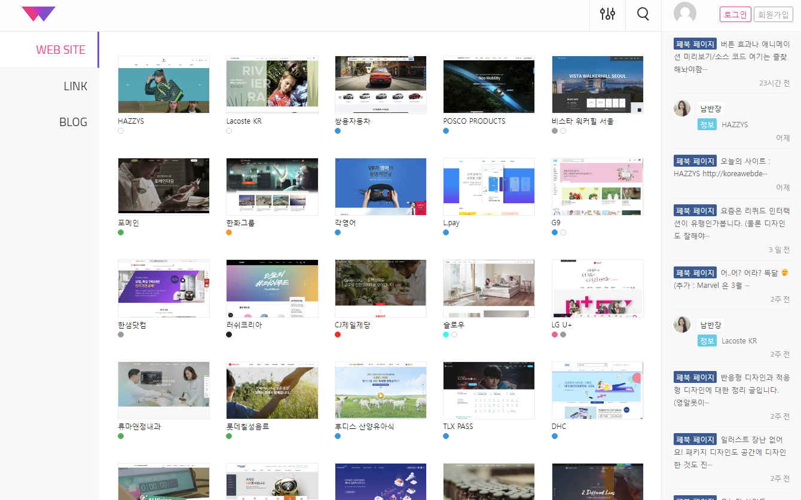Open the G9 thumbnail
Viewport: 801px width, 500px height.
point(598,186)
